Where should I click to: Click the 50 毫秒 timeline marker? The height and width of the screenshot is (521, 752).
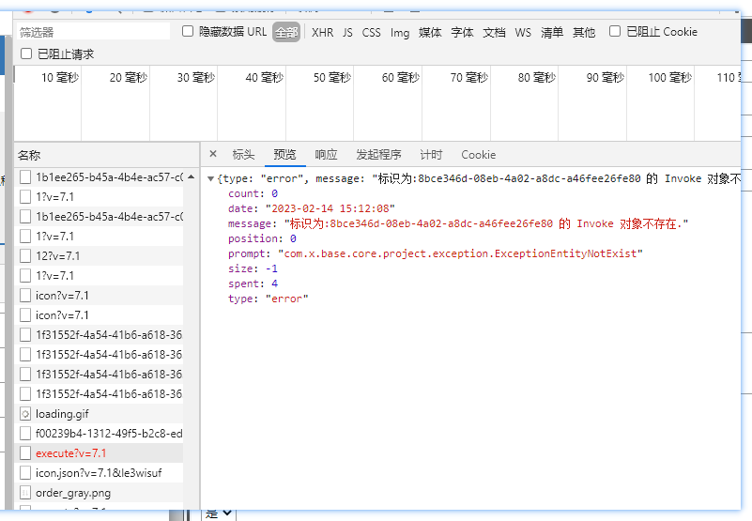(333, 78)
